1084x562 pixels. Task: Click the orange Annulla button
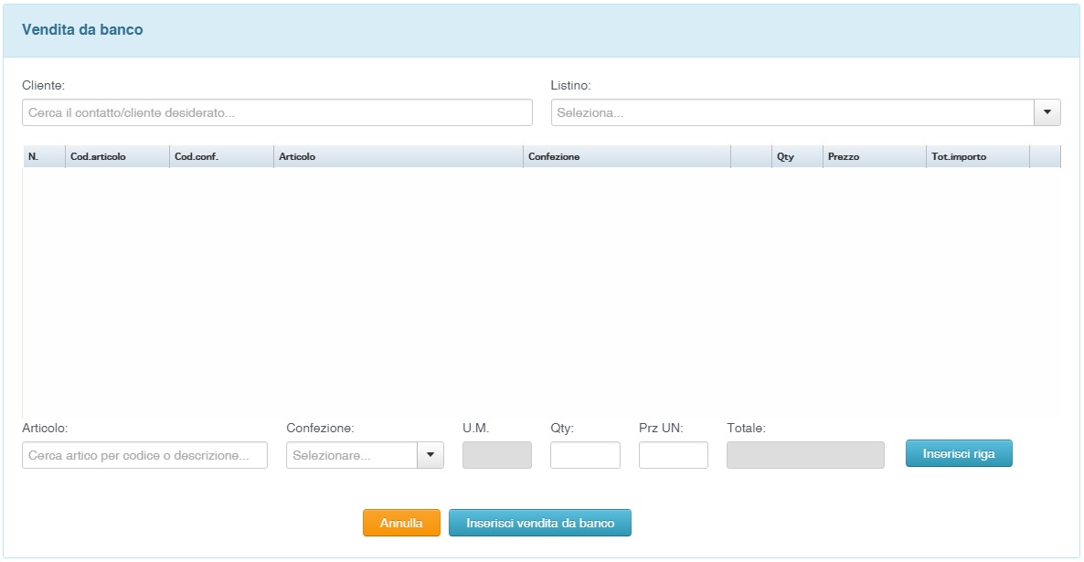click(x=401, y=523)
